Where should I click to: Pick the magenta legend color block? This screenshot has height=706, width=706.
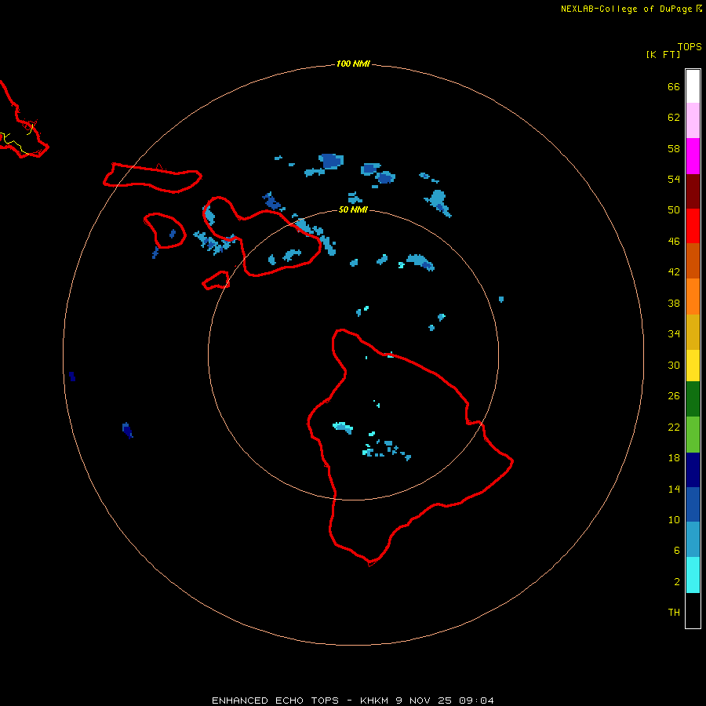[x=693, y=156]
